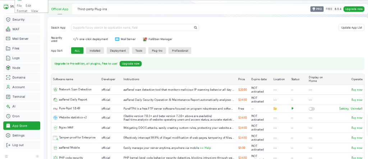
Task: Click Uninstall for Pure-Ftpd
Action: pos(356,109)
